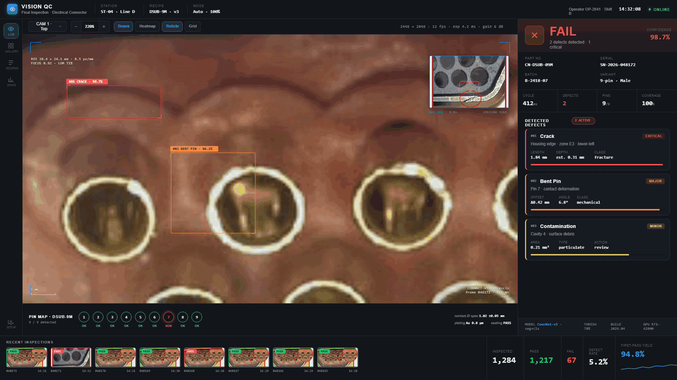Click the red FAIL X icon
677x380 pixels.
pos(535,35)
